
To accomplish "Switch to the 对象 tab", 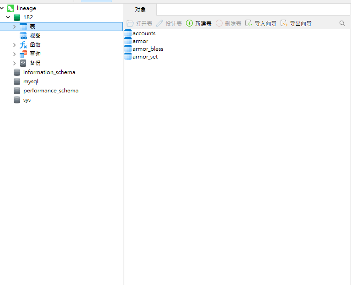I will [140, 10].
